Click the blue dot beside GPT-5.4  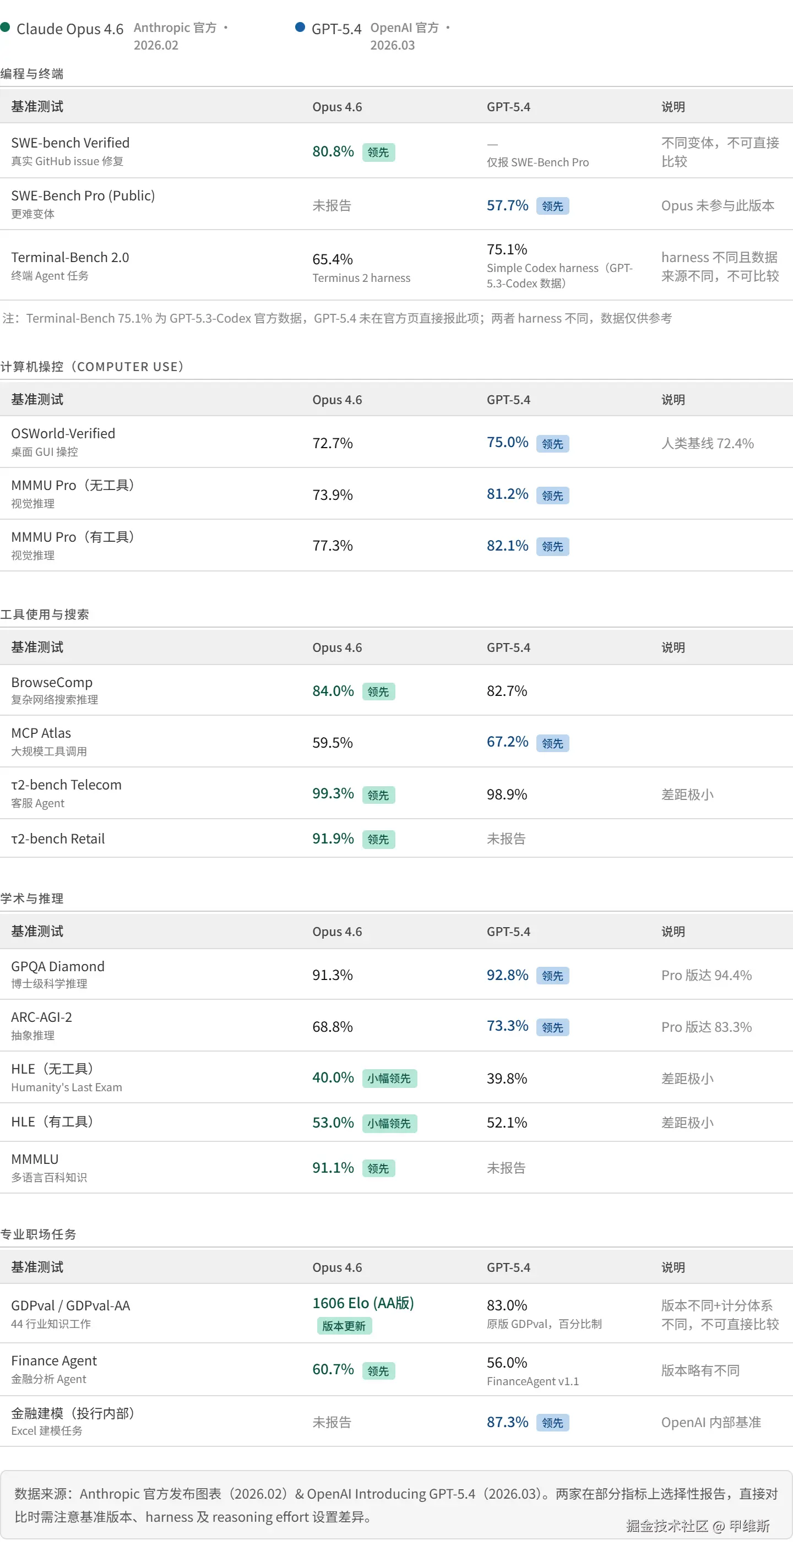coord(300,27)
